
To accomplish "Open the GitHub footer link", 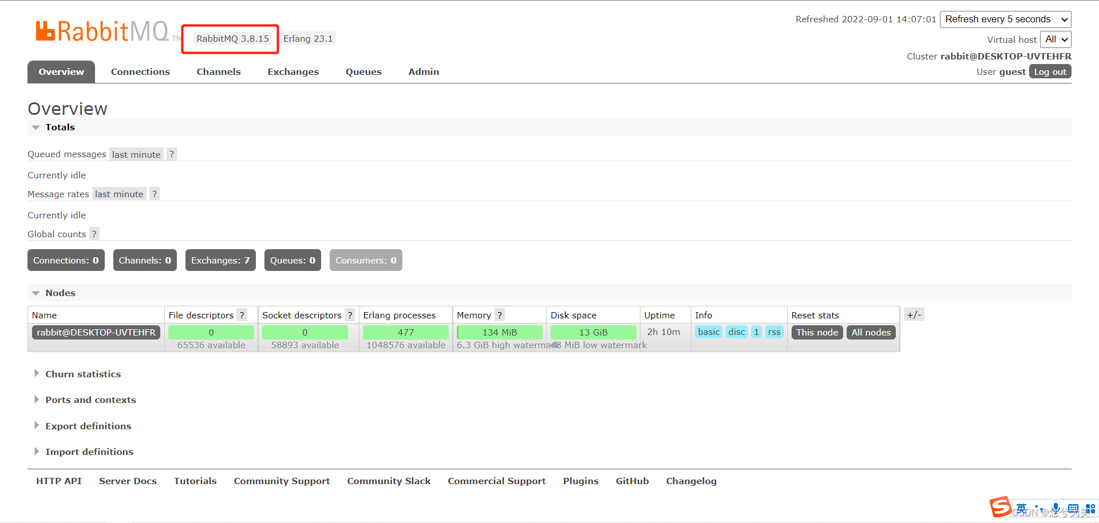I will pos(632,481).
